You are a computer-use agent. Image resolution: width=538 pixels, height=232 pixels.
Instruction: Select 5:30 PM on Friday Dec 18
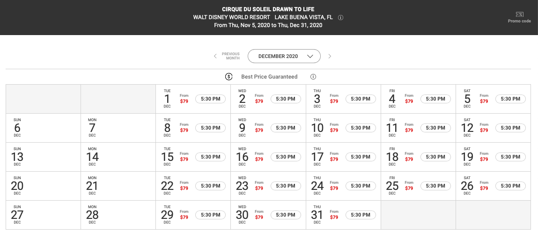point(435,157)
